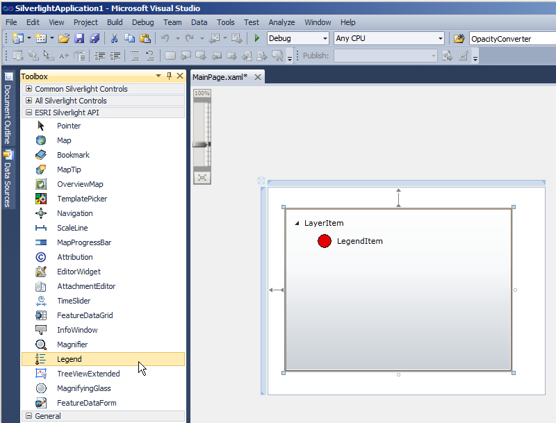Image resolution: width=556 pixels, height=423 pixels.
Task: Select the Navigation control in the Toolbox
Action: (75, 213)
